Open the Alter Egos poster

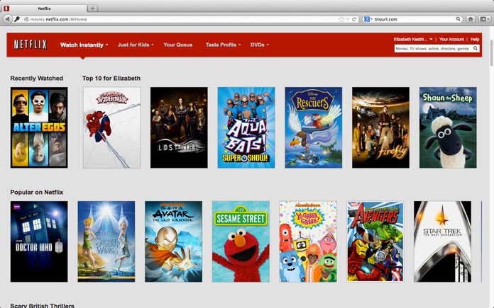pyautogui.click(x=39, y=127)
